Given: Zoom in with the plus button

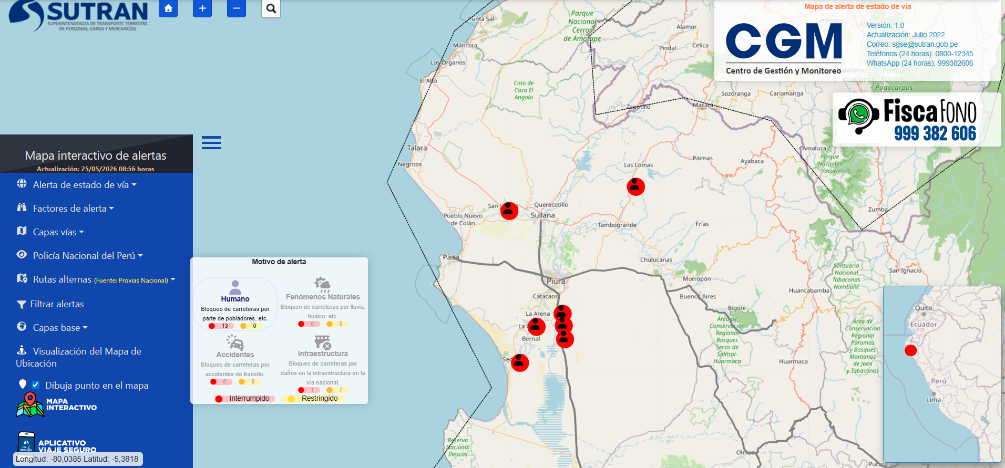Looking at the screenshot, I should point(202,8).
